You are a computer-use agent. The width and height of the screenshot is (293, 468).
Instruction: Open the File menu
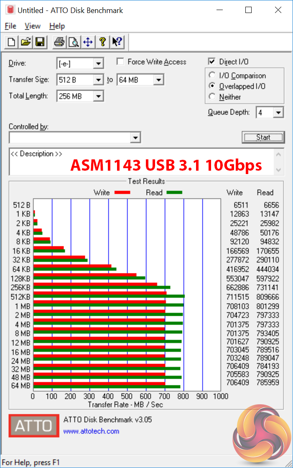click(x=10, y=26)
